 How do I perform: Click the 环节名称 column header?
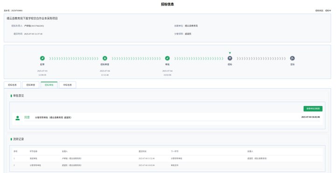tap(34, 152)
